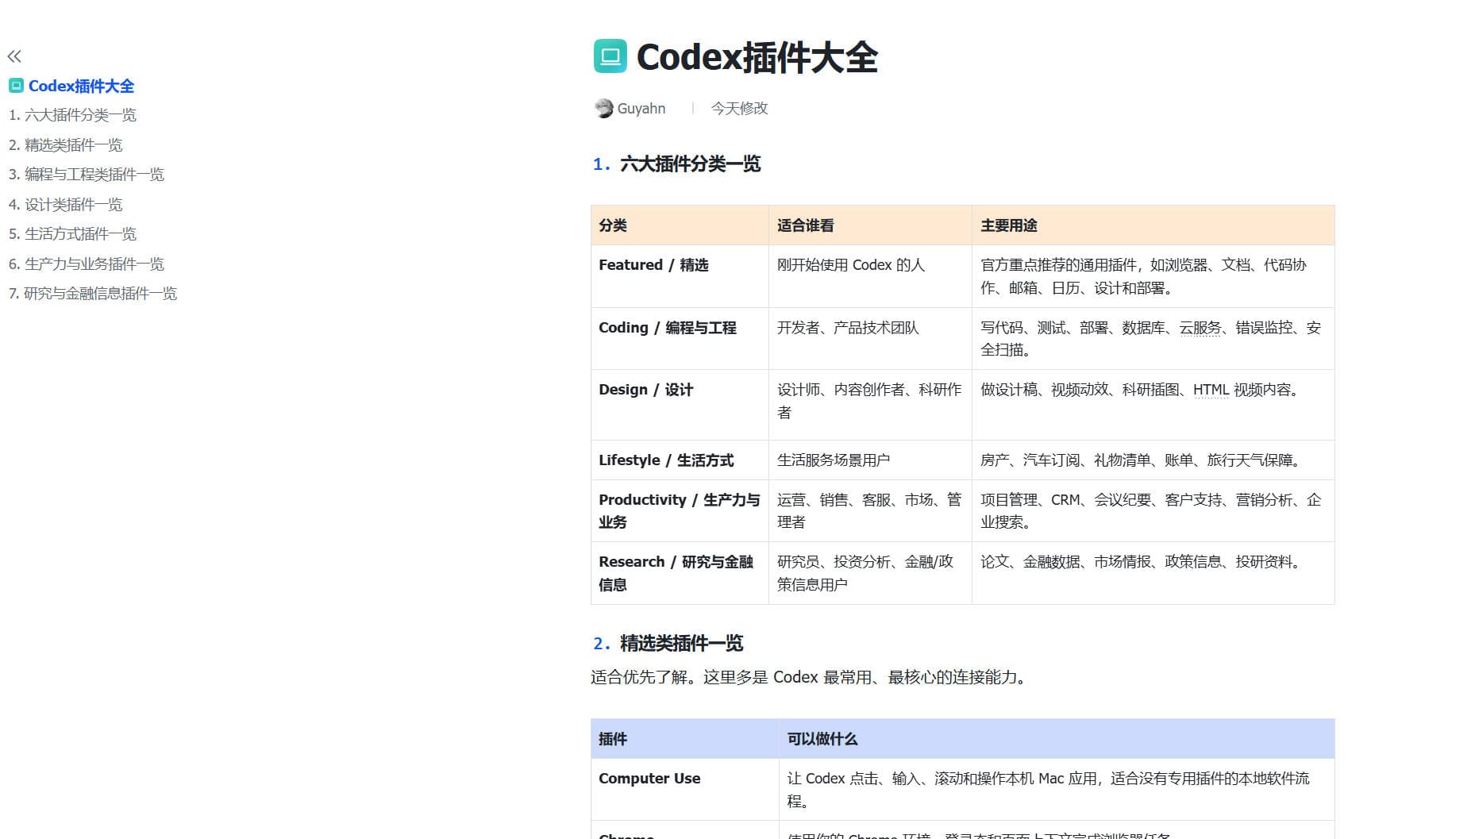Jump to outline item 5. 生活方式插件一览
The width and height of the screenshot is (1475, 839).
(x=72, y=234)
